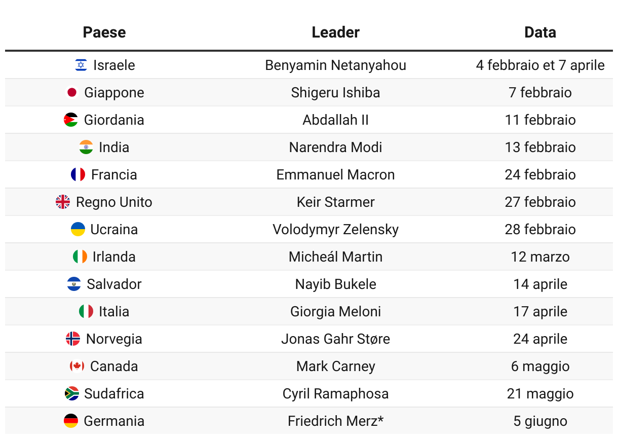Click the France flag icon

[78, 174]
